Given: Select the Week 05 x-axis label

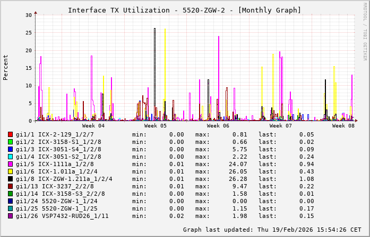Looking at the screenshot, I should coord(156,126).
